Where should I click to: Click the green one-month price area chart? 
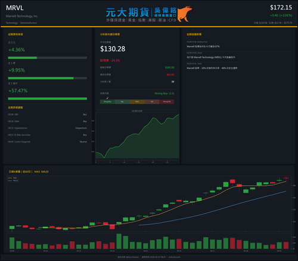coord(137,136)
